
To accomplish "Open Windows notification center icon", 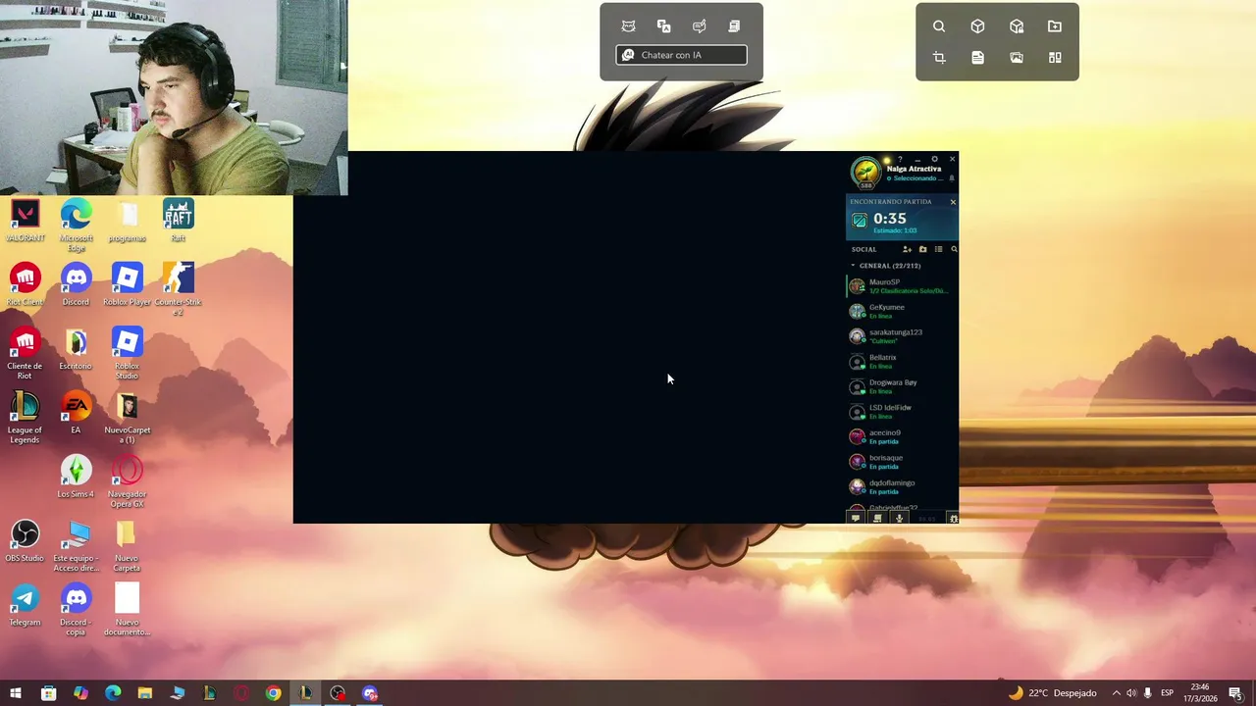I will coord(1235,693).
